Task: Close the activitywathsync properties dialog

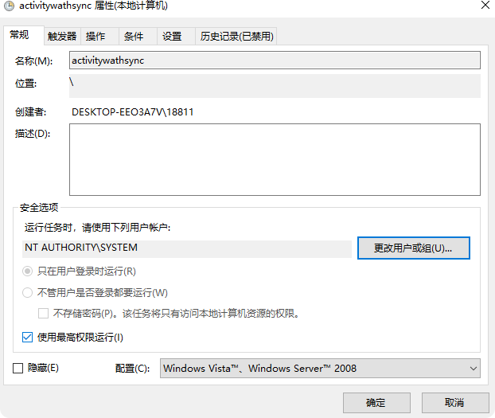Action: click(x=485, y=5)
